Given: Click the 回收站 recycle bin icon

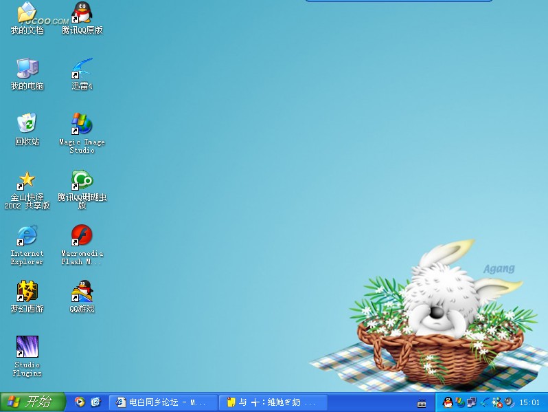Looking at the screenshot, I should point(27,124).
